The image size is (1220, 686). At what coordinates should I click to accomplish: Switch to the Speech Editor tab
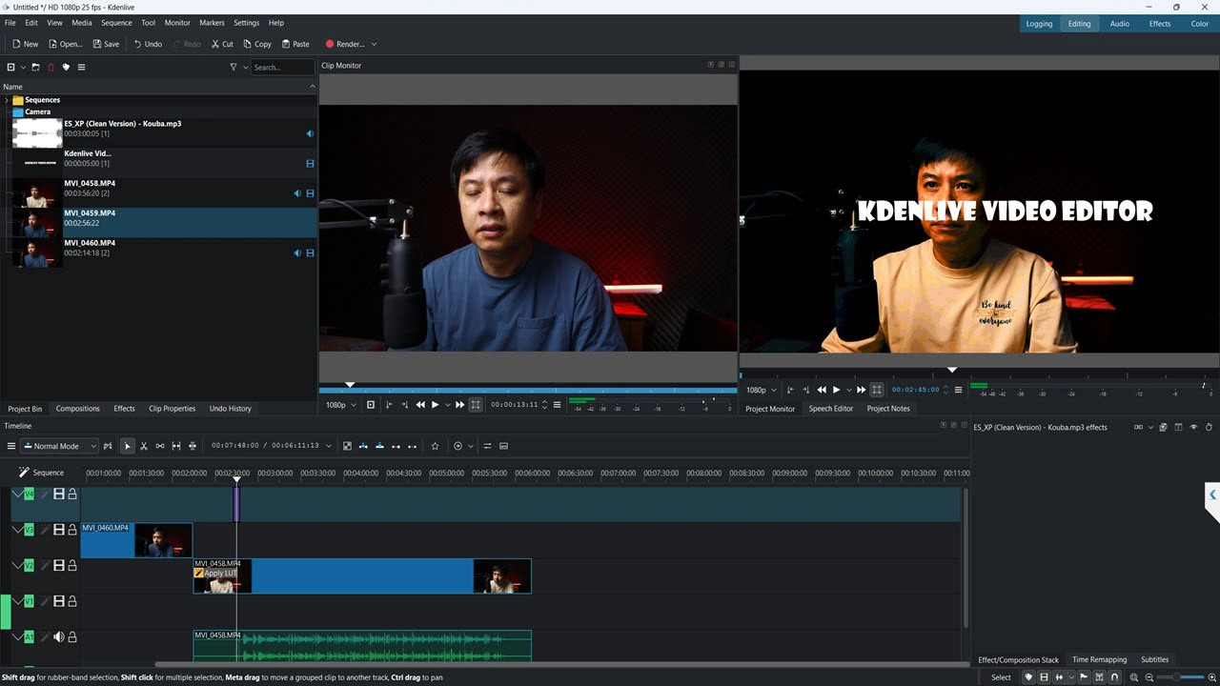click(x=830, y=409)
